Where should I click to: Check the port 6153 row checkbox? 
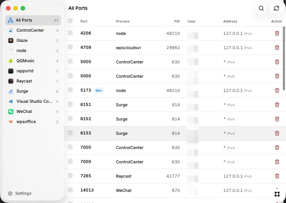(70, 133)
